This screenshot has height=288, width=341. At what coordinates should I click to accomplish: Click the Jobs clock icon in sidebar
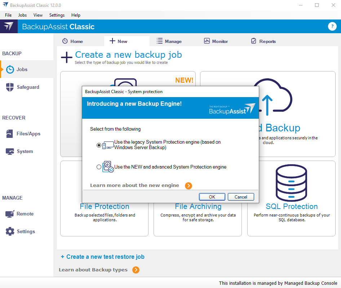(10, 69)
